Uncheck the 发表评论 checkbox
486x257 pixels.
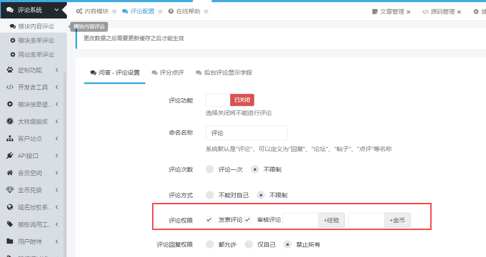point(209,220)
